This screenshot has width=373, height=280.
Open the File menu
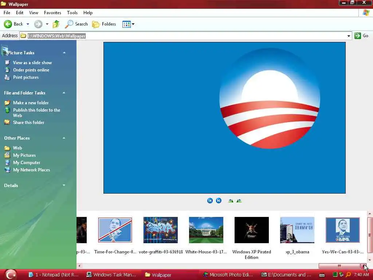coord(7,13)
